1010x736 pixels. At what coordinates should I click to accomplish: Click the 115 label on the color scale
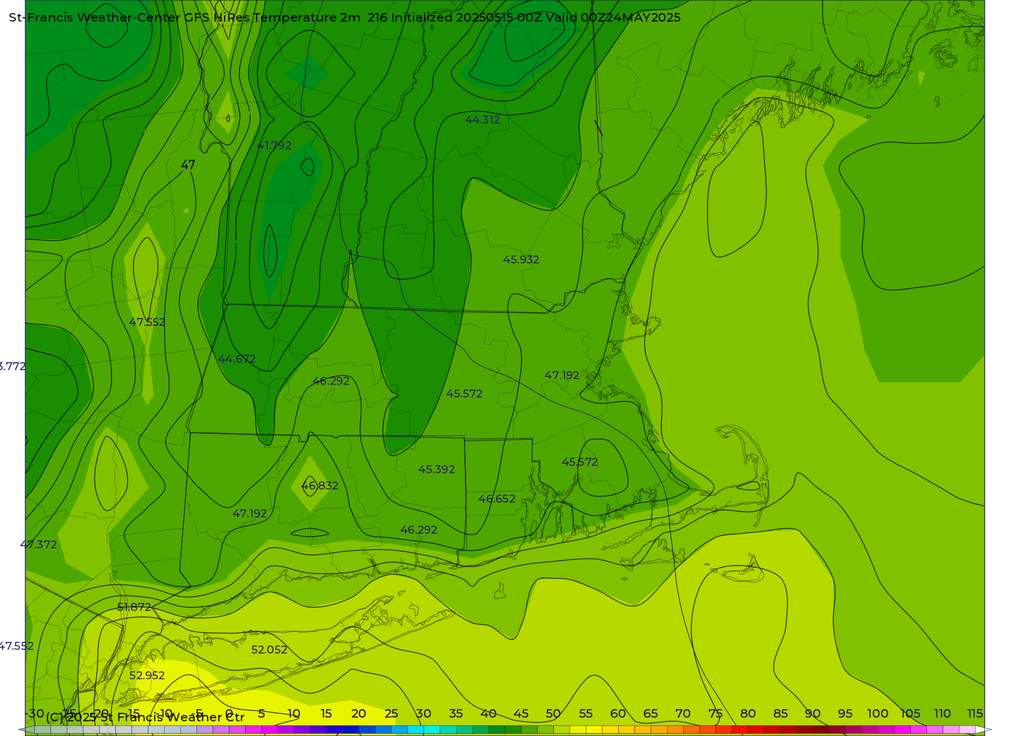[x=975, y=713]
